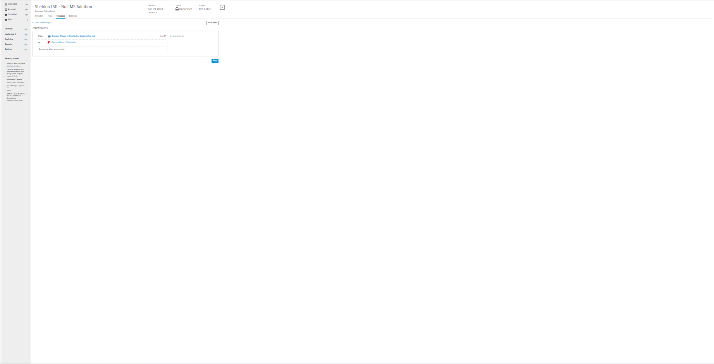Open the Not linked project selector
The image size is (714, 364).
[x=205, y=9]
